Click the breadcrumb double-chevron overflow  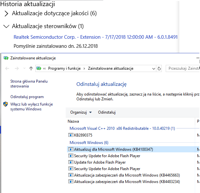(x=44, y=69)
